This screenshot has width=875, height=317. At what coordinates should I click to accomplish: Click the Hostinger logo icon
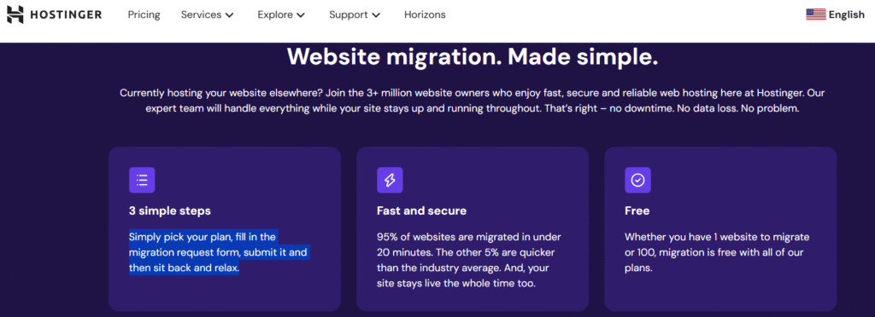pyautogui.click(x=15, y=15)
